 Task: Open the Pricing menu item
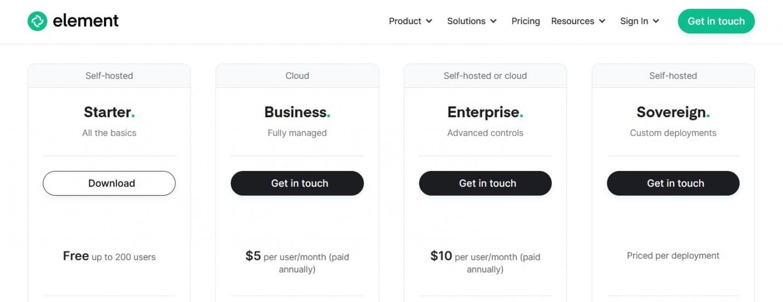(x=525, y=21)
